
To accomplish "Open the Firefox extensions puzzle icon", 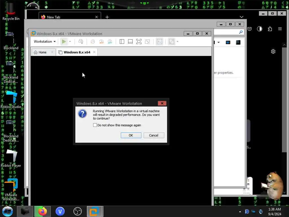I will coord(270,29).
